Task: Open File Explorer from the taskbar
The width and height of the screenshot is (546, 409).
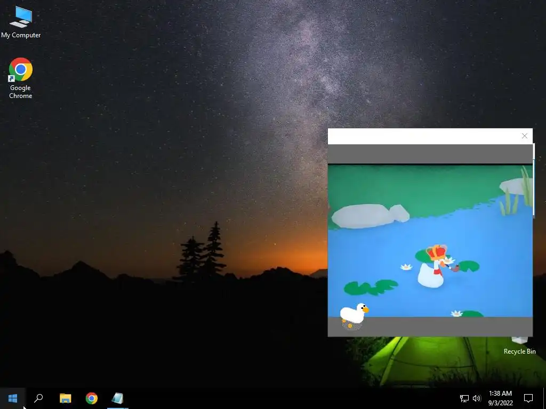Action: pyautogui.click(x=65, y=398)
